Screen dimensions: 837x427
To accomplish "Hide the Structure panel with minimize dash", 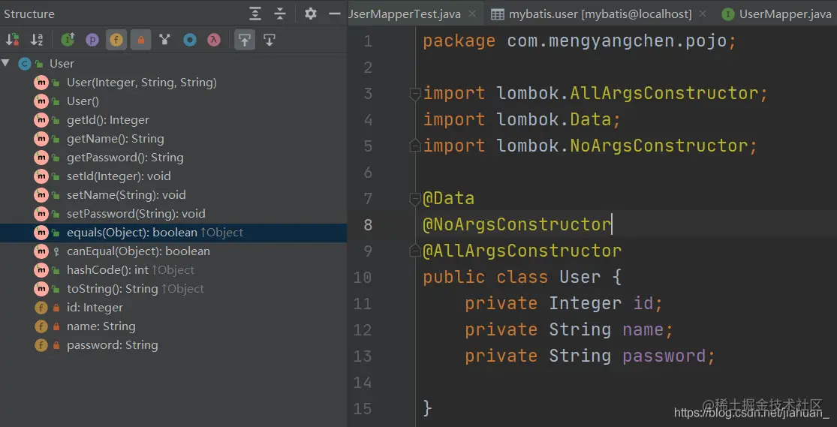I will [x=335, y=14].
